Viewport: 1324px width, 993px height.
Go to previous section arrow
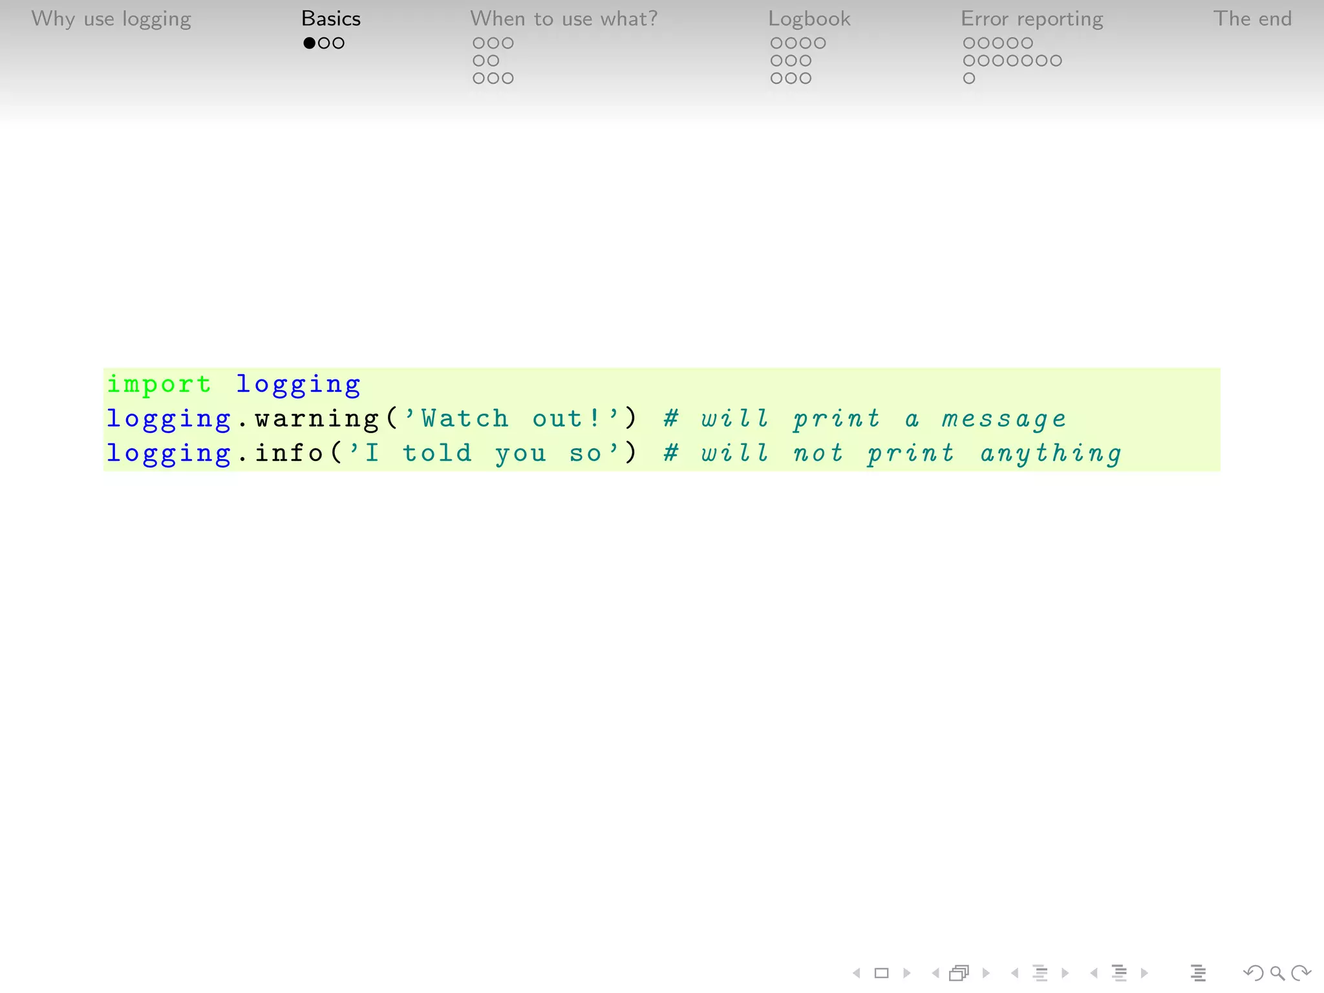point(1094,973)
